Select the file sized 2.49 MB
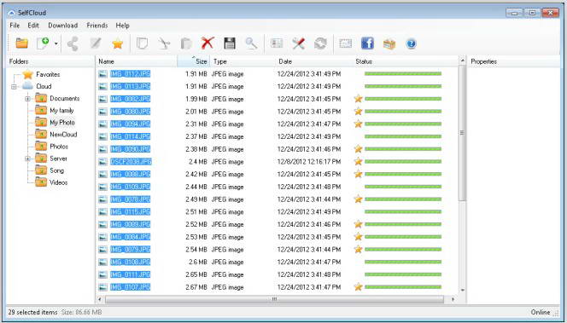The image size is (567, 323). [130, 199]
